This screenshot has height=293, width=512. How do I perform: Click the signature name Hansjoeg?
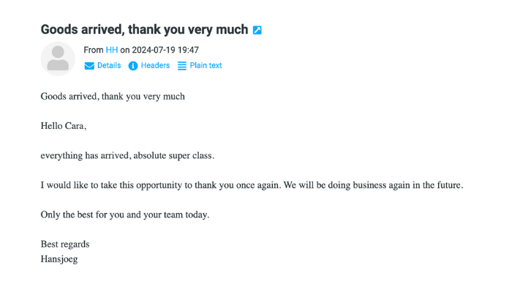(59, 259)
